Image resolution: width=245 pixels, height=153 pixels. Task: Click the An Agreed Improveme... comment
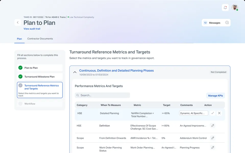193,125
